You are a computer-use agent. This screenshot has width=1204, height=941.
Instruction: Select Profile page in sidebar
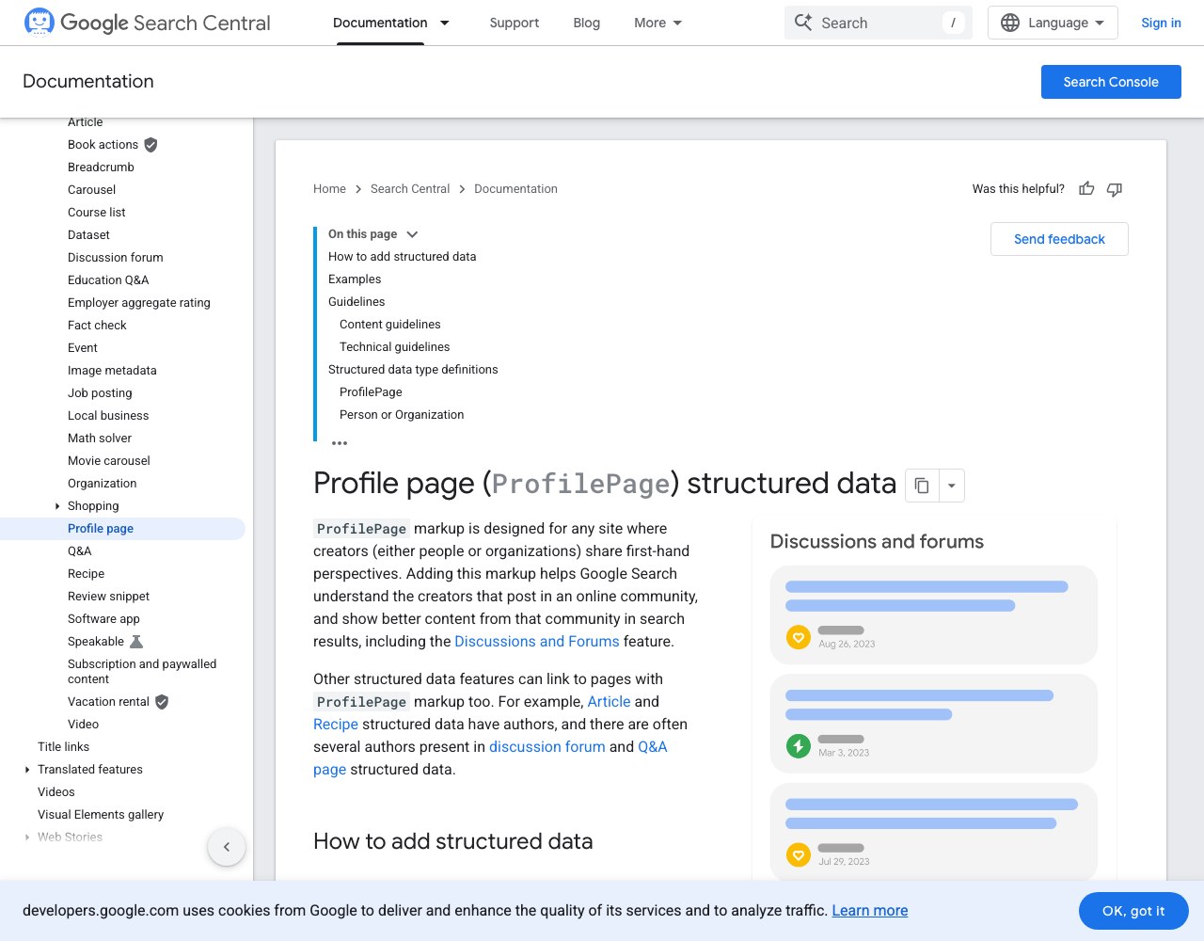coord(101,529)
